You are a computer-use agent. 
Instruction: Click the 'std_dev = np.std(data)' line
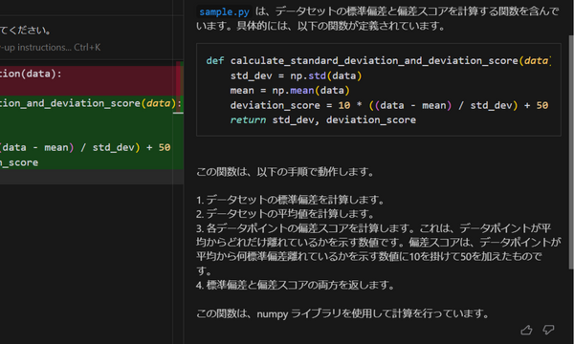pos(296,75)
